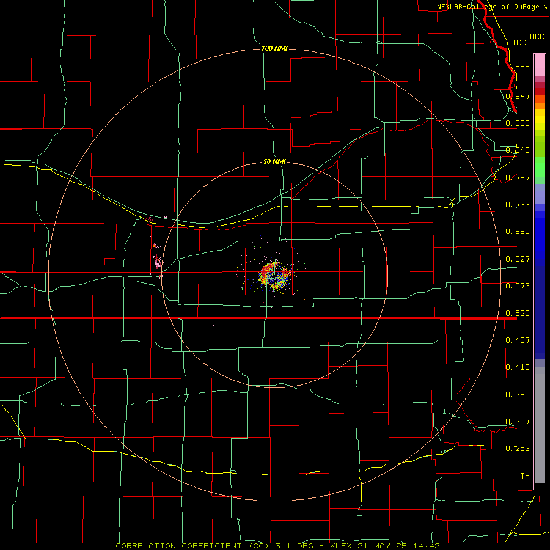
Task: Click the 0.307 color scale value
Action: click(518, 422)
